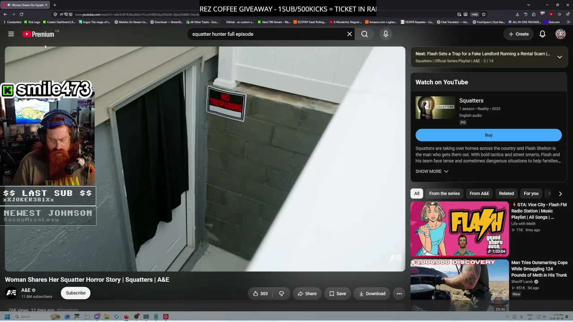
Task: Open the YouTube guide hamburger menu
Action: [11, 34]
